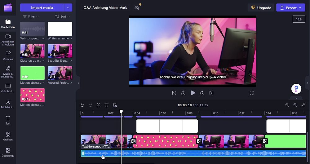
Task: Expand the right properties panel arrow
Action: tap(307, 83)
